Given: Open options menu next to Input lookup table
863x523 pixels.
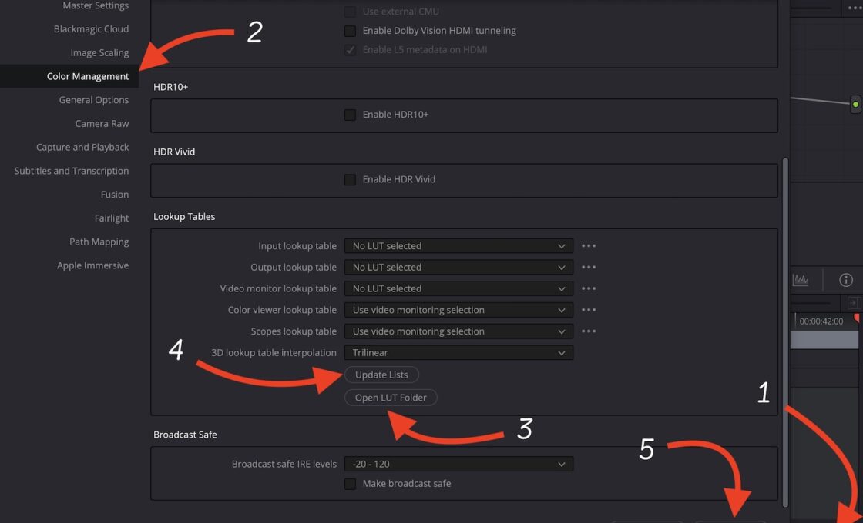Looking at the screenshot, I should click(x=589, y=245).
